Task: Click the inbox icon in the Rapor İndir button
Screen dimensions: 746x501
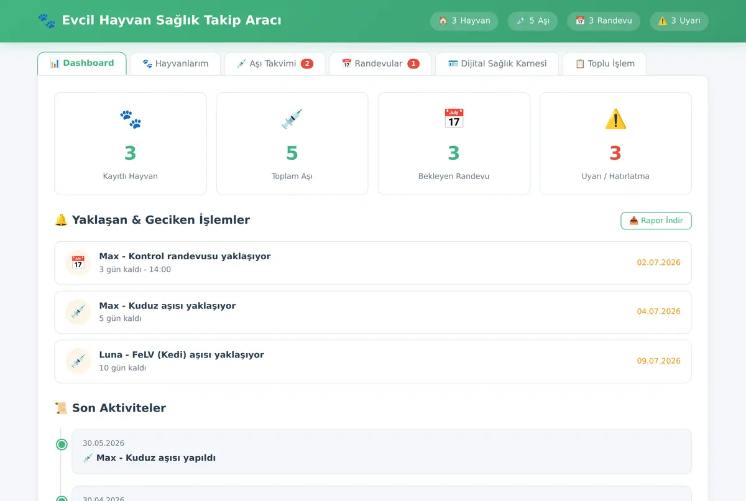Action: (634, 221)
